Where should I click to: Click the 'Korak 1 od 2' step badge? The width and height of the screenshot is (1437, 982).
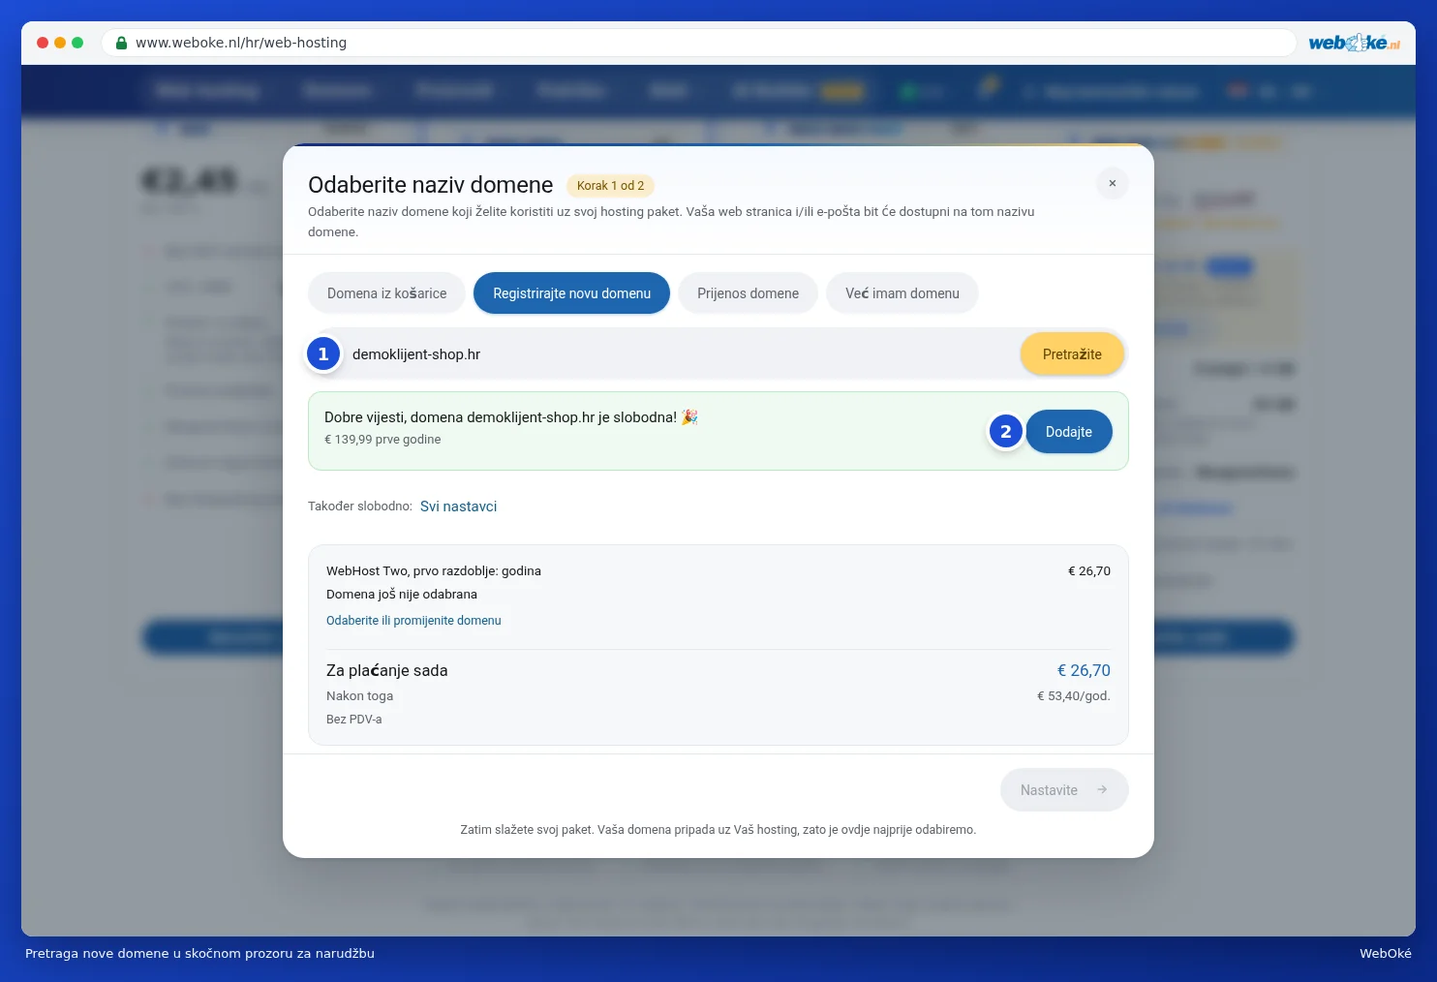click(x=610, y=186)
